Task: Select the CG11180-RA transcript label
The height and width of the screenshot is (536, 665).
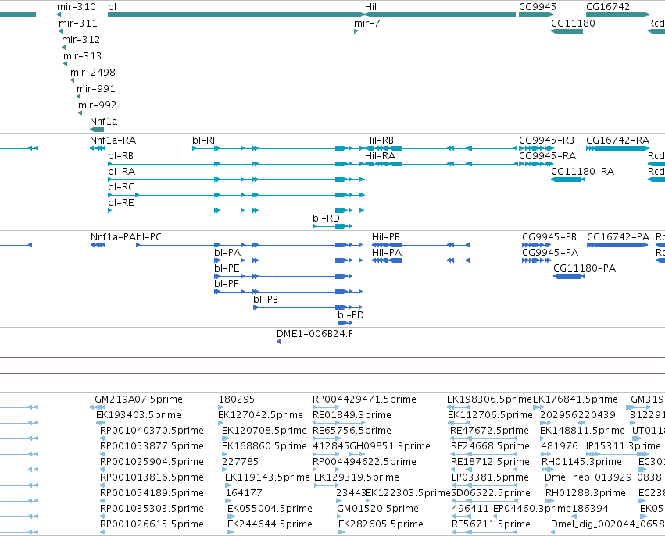Action: click(582, 172)
